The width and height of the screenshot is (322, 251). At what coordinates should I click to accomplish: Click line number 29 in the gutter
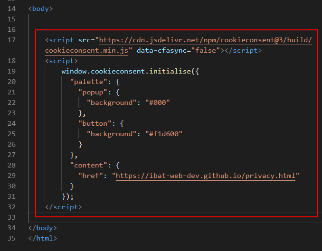pyautogui.click(x=11, y=176)
